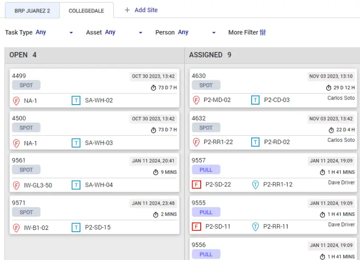Click the timer icon on task 9557
The image size is (360, 260).
click(x=322, y=172)
